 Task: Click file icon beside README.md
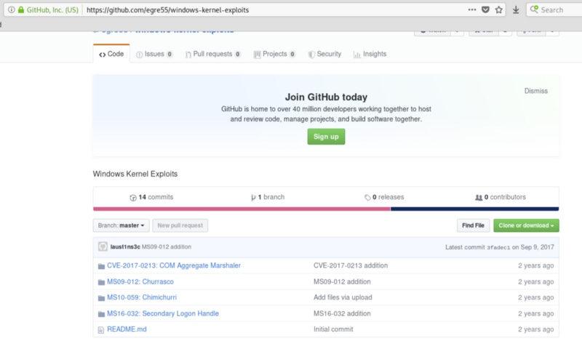pyautogui.click(x=101, y=330)
